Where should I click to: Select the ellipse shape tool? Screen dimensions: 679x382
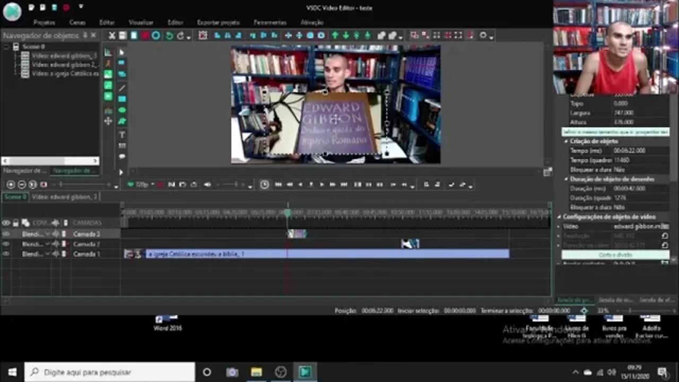(121, 110)
